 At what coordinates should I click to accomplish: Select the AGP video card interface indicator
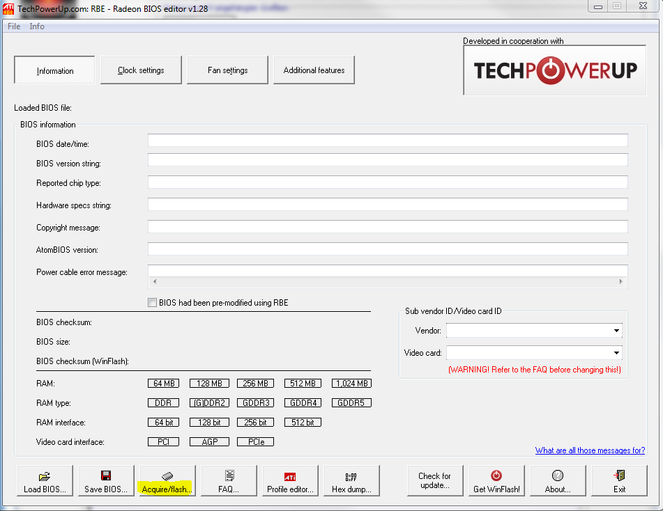pos(209,442)
